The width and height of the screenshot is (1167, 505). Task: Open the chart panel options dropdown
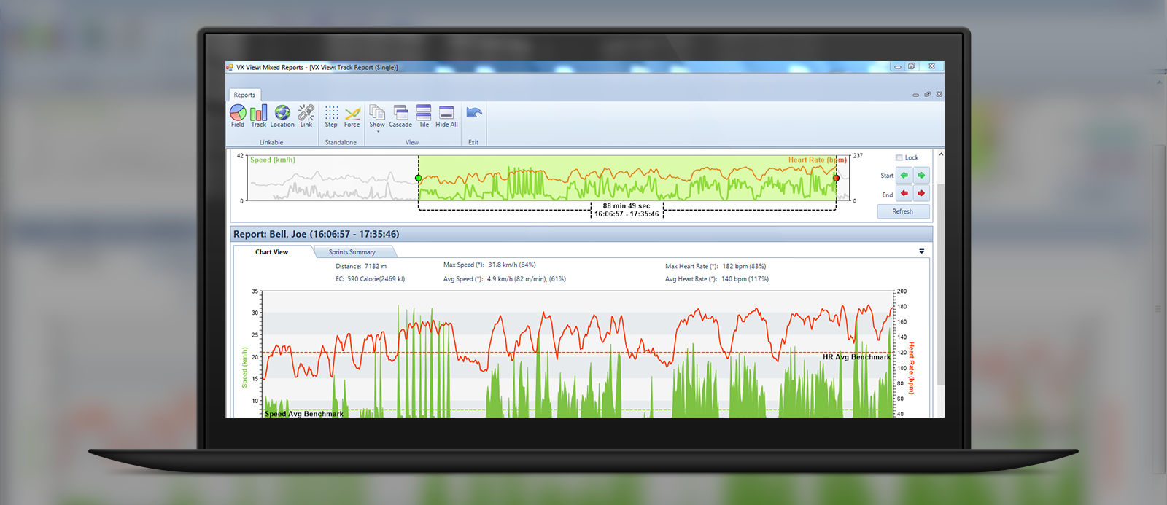click(922, 251)
